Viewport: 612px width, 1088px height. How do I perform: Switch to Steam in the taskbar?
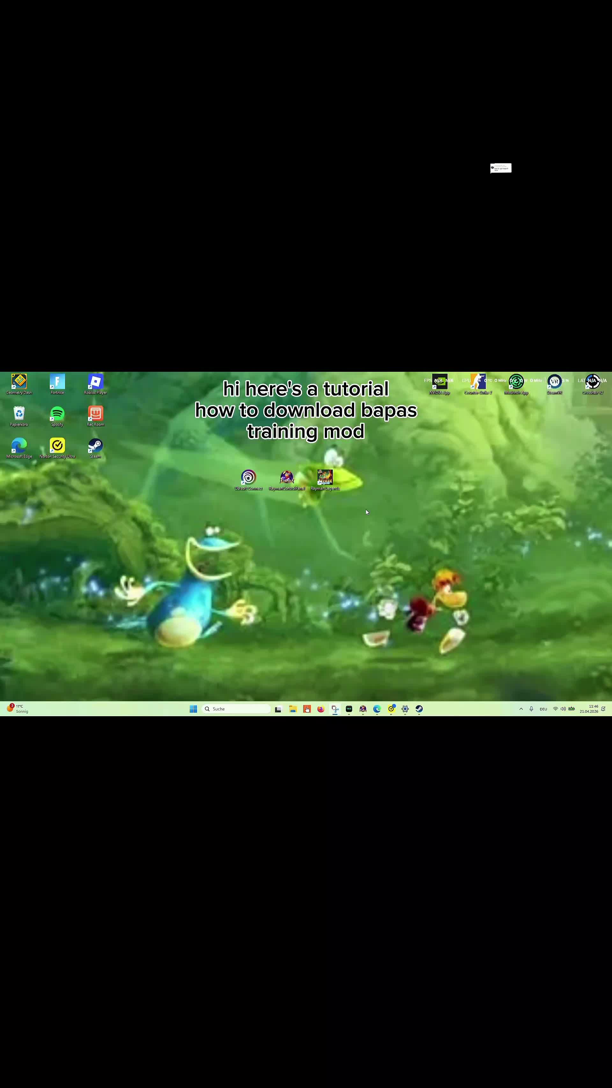(419, 709)
